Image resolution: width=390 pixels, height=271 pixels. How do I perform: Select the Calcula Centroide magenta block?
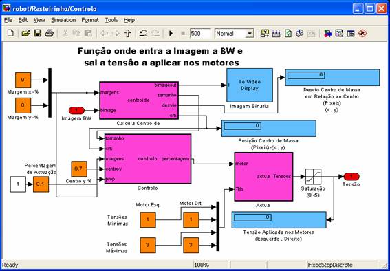(139, 100)
